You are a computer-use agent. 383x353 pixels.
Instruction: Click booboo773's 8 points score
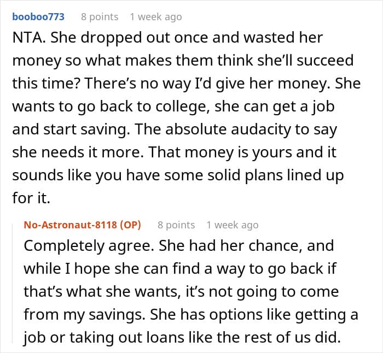pyautogui.click(x=100, y=17)
